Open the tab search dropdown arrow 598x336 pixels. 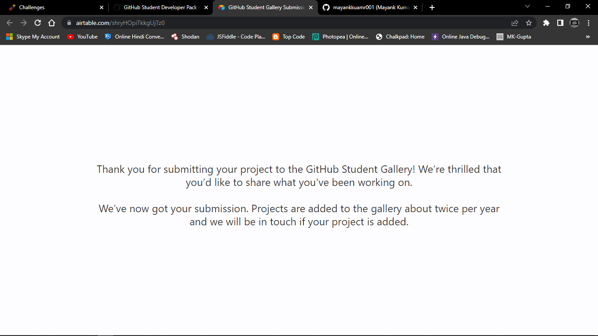(x=528, y=6)
